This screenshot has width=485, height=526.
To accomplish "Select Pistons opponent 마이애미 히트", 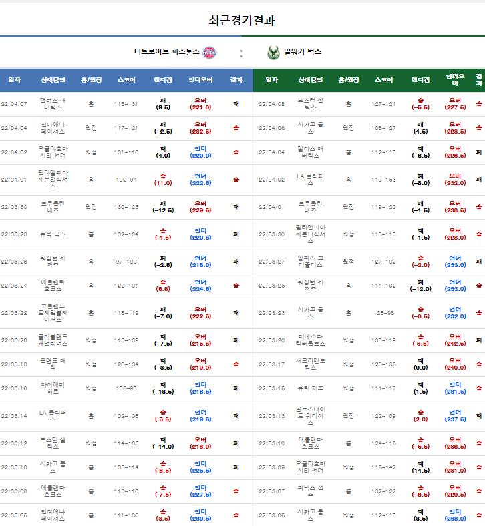I will click(x=53, y=388).
